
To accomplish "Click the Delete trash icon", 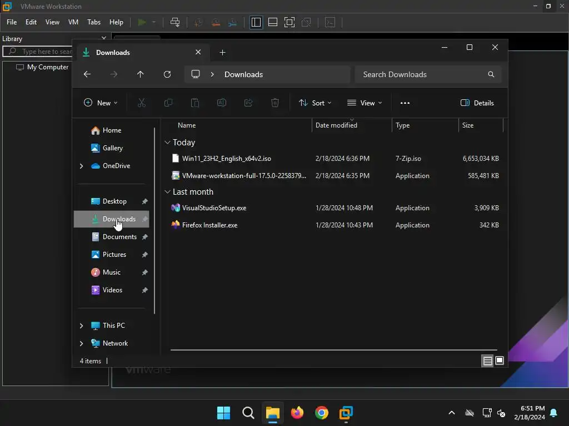I will pyautogui.click(x=275, y=103).
